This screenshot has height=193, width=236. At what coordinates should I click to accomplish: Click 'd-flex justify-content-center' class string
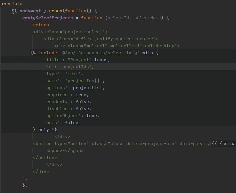[x=115, y=39]
